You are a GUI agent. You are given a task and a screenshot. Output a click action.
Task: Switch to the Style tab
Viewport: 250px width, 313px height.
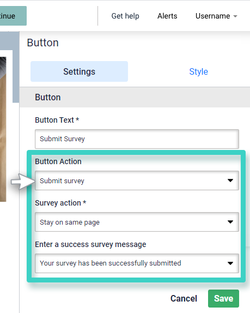(199, 71)
